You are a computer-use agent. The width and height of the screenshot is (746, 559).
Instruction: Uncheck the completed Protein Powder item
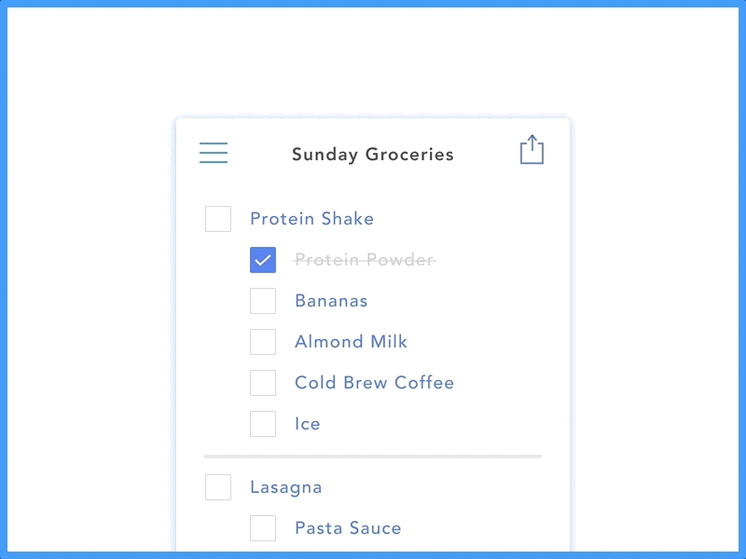(263, 260)
